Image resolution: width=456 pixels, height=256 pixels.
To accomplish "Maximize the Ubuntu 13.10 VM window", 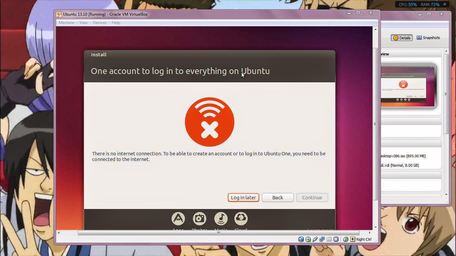I will 358,13.
